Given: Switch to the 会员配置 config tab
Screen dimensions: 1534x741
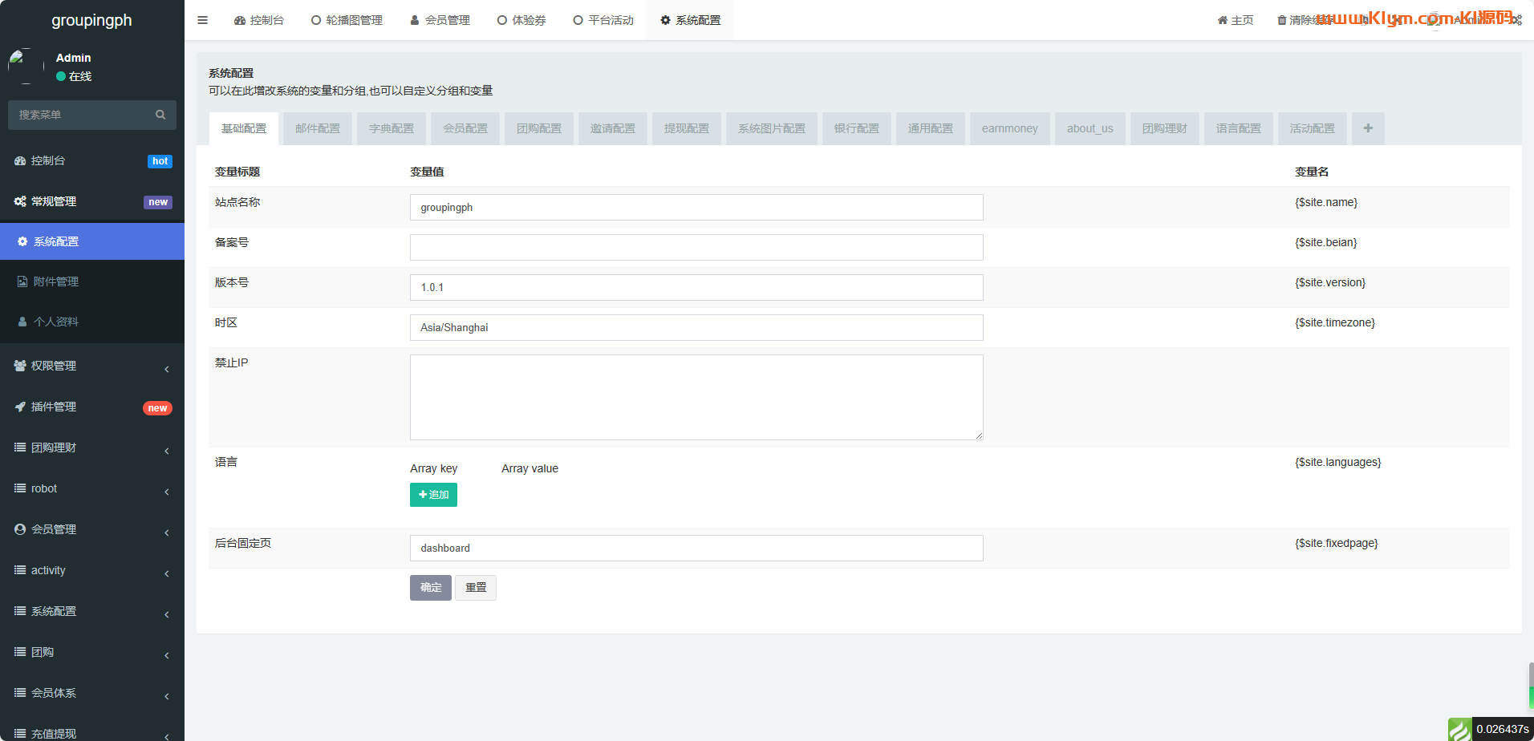Looking at the screenshot, I should click(465, 128).
